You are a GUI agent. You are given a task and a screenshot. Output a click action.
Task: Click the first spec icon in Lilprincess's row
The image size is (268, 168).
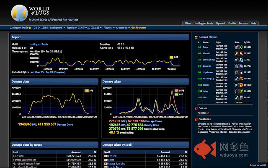click(x=237, y=72)
